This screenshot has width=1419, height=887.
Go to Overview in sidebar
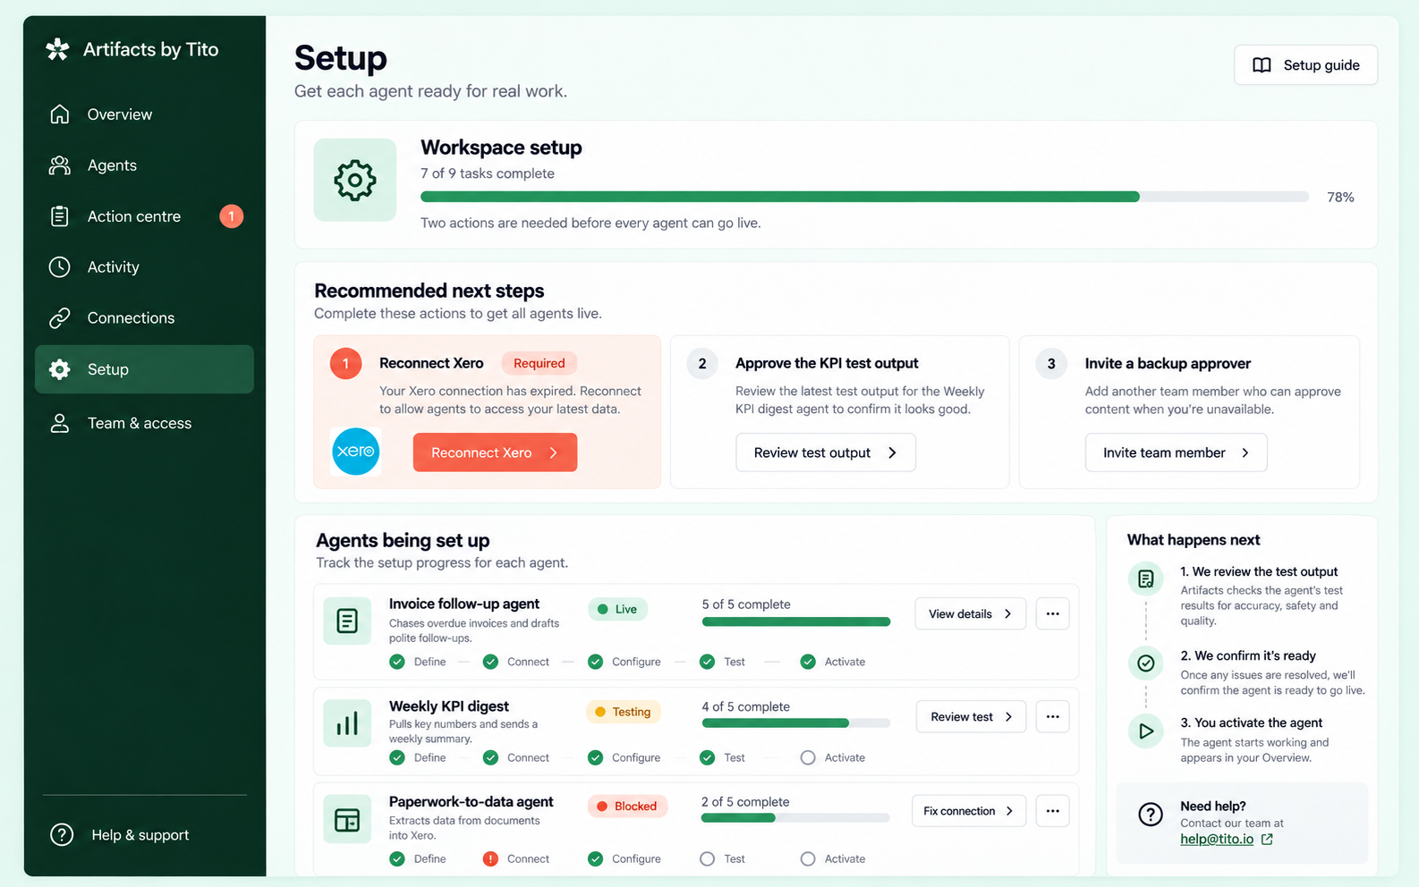tap(144, 114)
